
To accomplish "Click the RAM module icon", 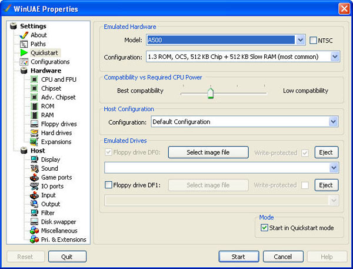I will (34, 115).
